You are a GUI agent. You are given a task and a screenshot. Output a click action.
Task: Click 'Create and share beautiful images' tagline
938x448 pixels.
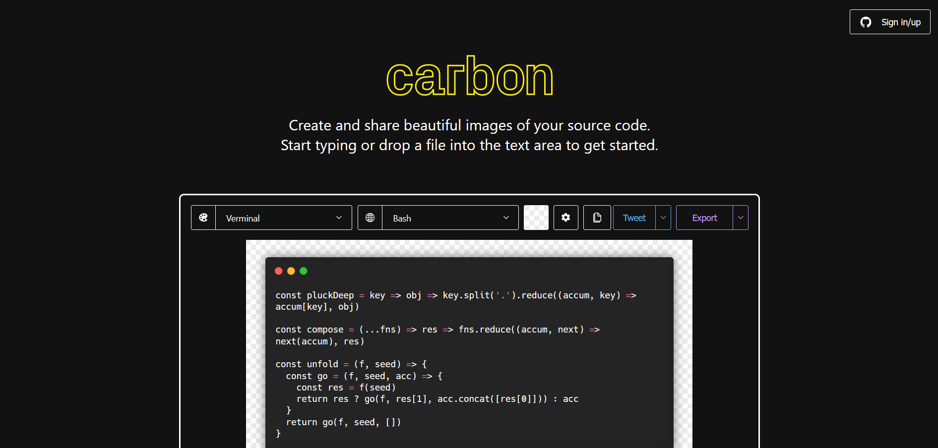pyautogui.click(x=469, y=125)
